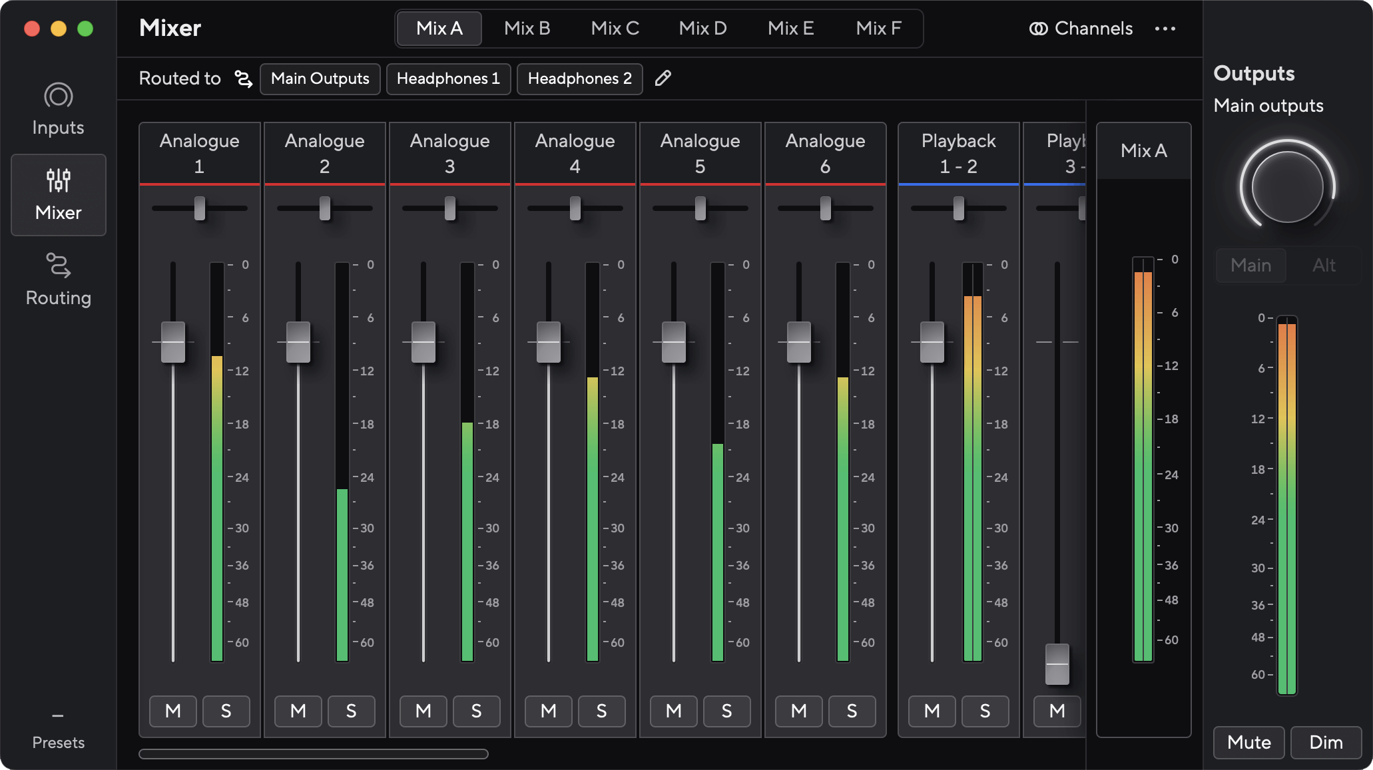The height and width of the screenshot is (770, 1373).
Task: Solo the Analogue 5 channel
Action: point(727,711)
